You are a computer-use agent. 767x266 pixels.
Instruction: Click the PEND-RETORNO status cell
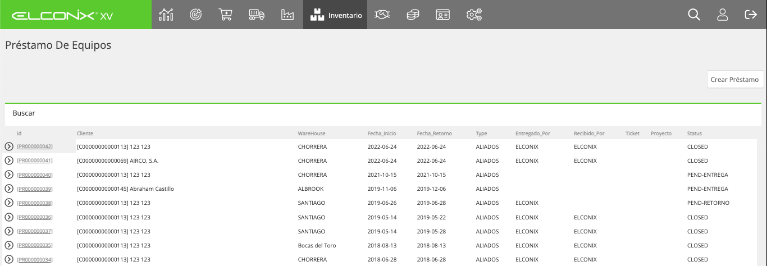[x=708, y=203]
